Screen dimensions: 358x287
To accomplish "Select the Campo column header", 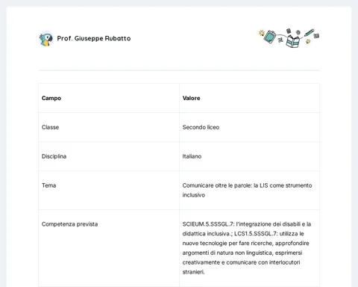I will (51, 98).
